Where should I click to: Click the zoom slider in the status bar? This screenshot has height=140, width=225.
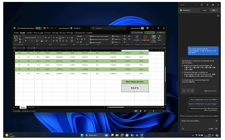[154, 110]
